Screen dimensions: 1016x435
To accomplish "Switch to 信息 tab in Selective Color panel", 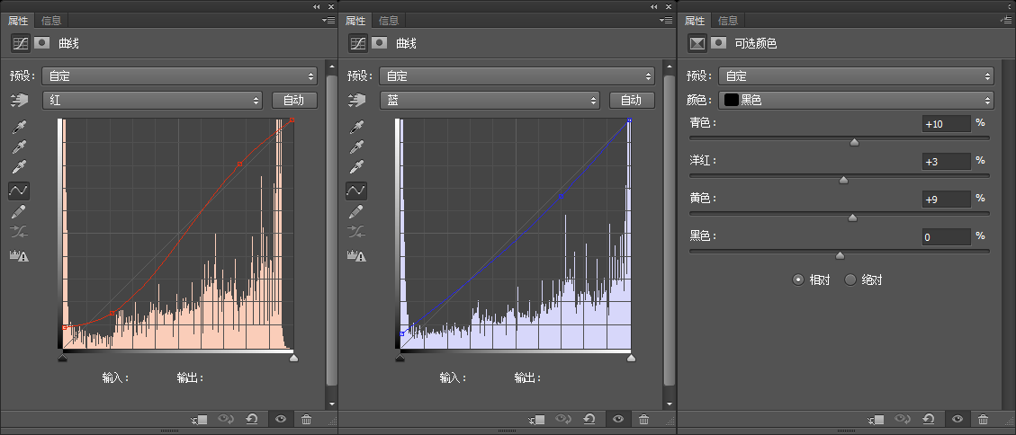I will click(727, 21).
